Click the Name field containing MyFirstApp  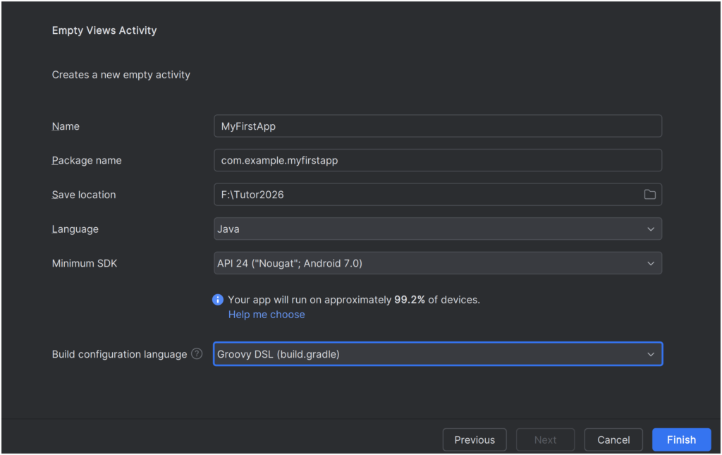(x=437, y=126)
